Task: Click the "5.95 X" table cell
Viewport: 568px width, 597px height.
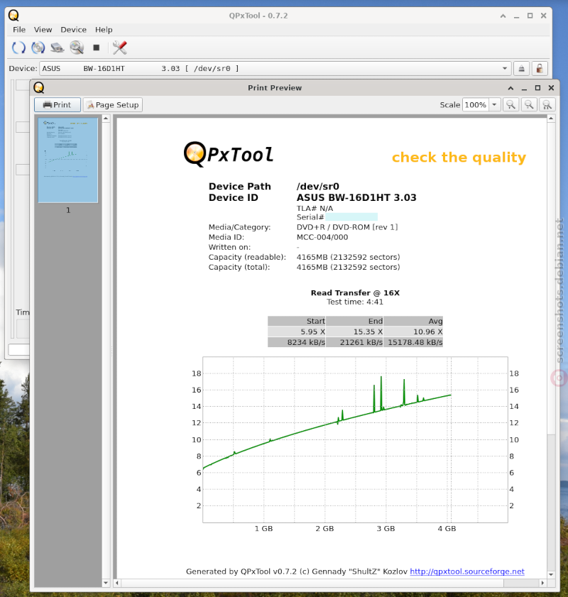Action: pos(297,332)
